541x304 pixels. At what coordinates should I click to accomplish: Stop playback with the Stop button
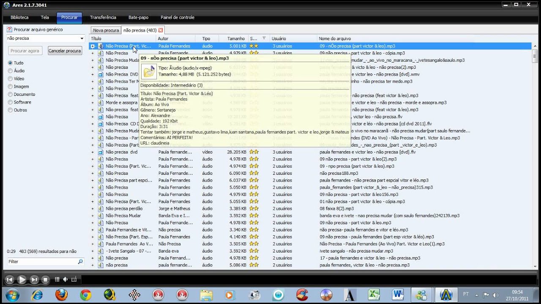[x=46, y=280]
